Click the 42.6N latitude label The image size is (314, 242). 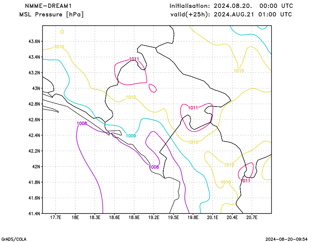[34, 120]
